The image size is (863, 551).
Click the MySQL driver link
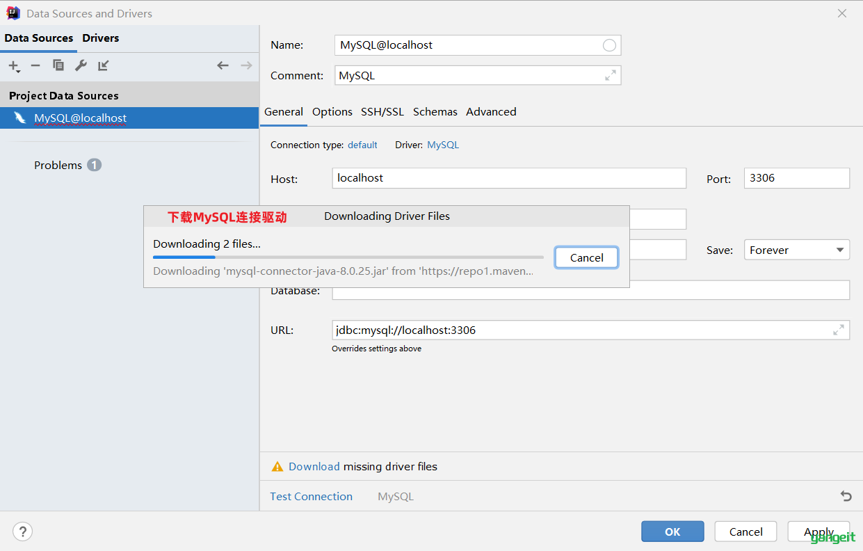(x=443, y=145)
